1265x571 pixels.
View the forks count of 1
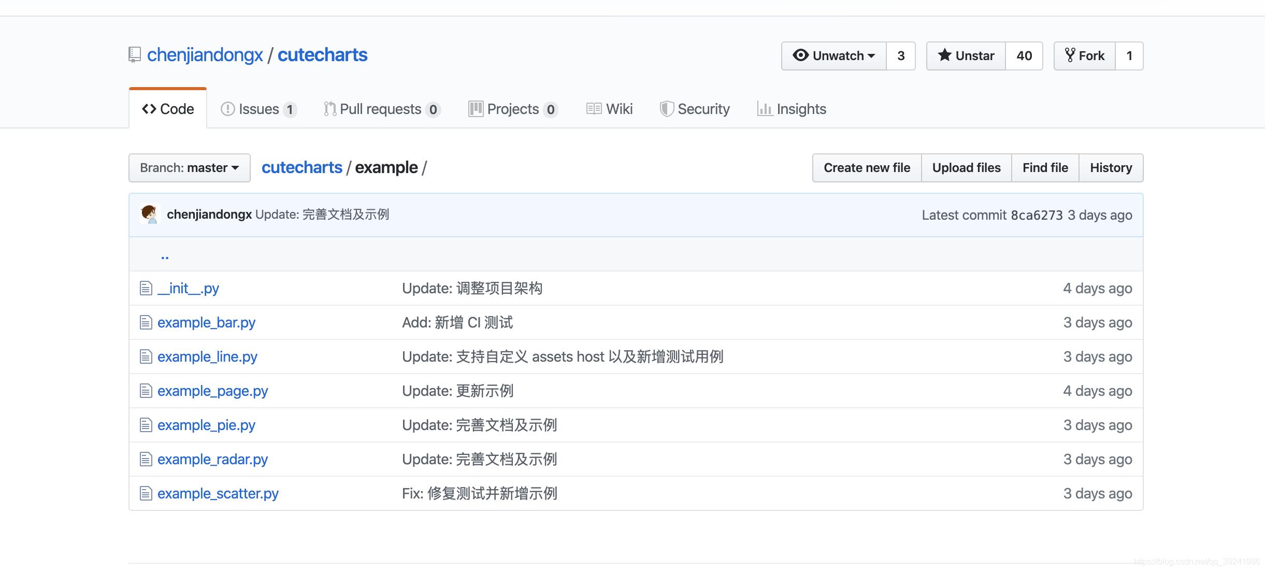[x=1129, y=55]
